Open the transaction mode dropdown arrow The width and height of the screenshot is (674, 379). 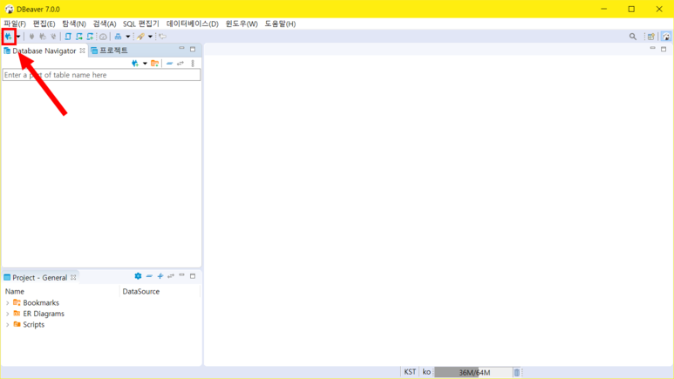click(127, 37)
